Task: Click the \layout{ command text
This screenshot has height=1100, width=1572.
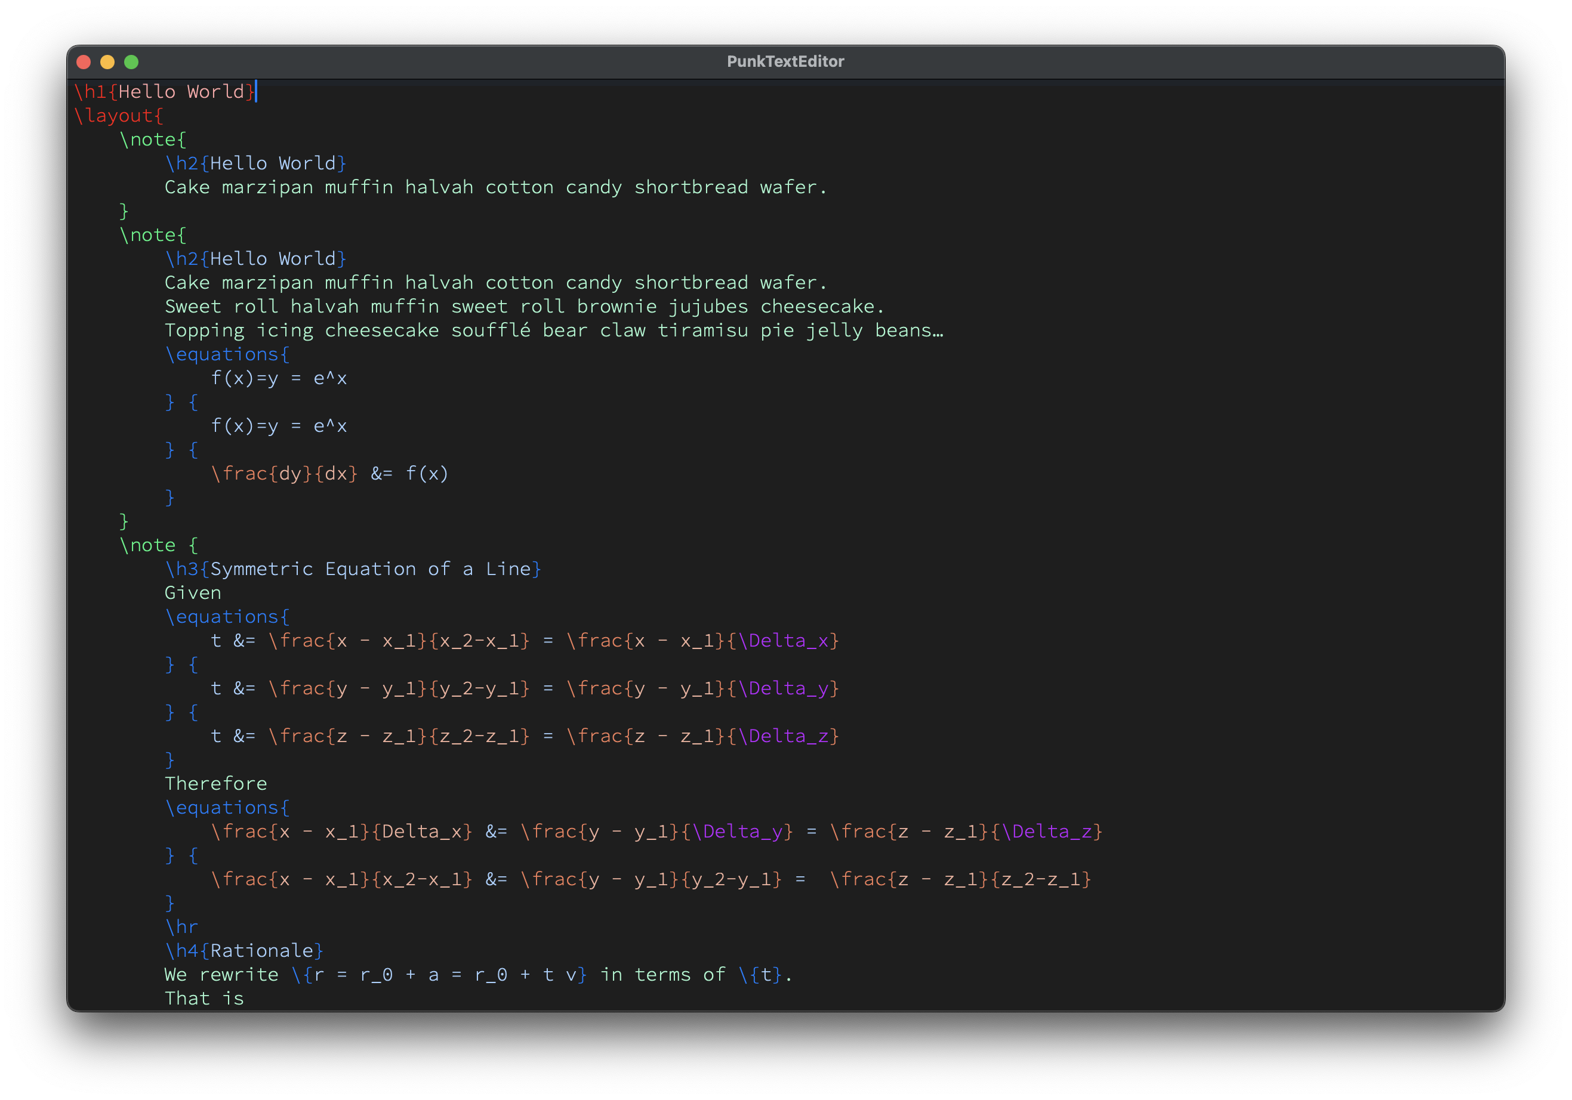Action: pos(118,116)
